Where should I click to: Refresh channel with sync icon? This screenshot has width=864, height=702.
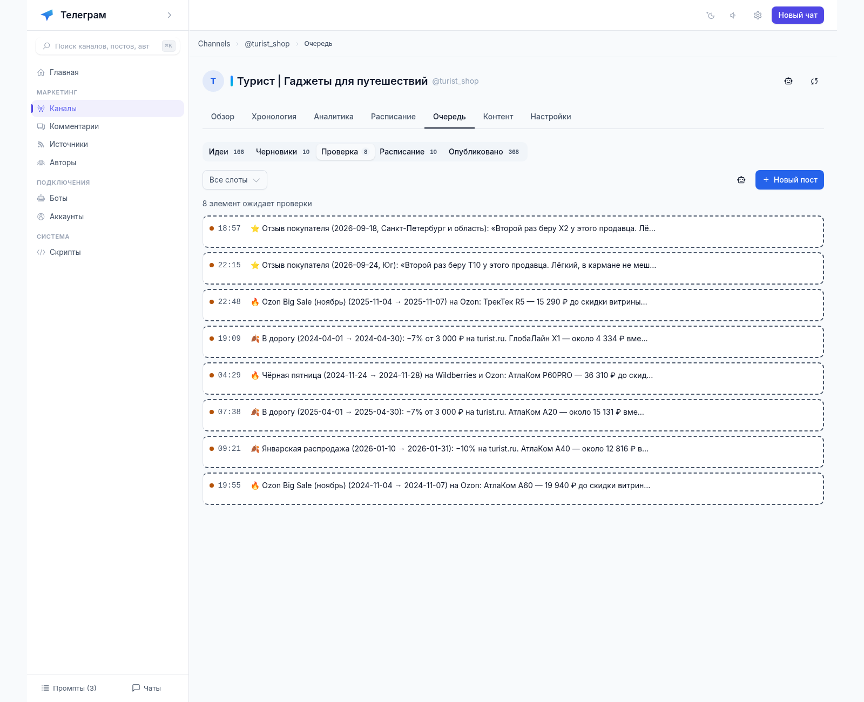coord(814,81)
